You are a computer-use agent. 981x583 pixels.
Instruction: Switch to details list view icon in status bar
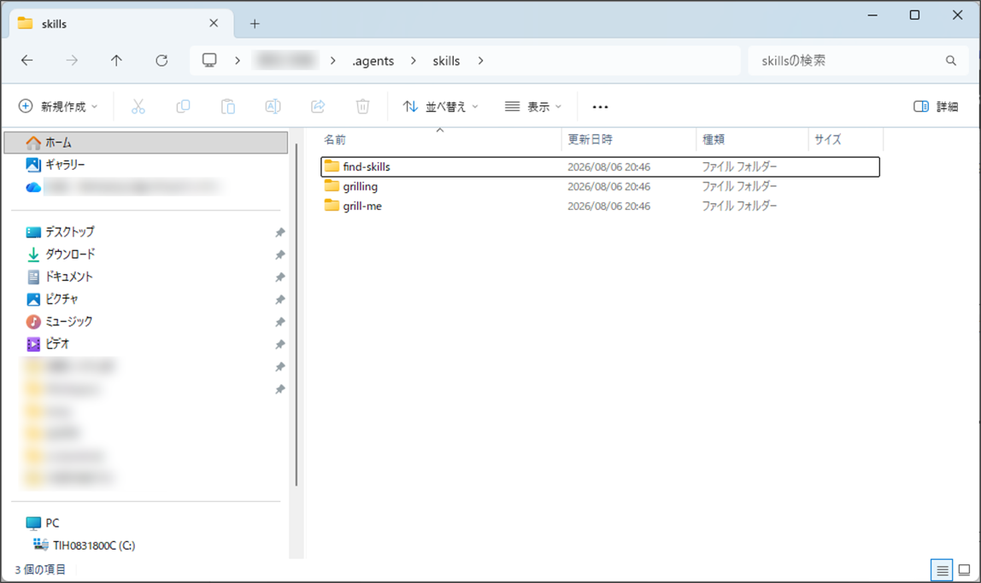[942, 570]
